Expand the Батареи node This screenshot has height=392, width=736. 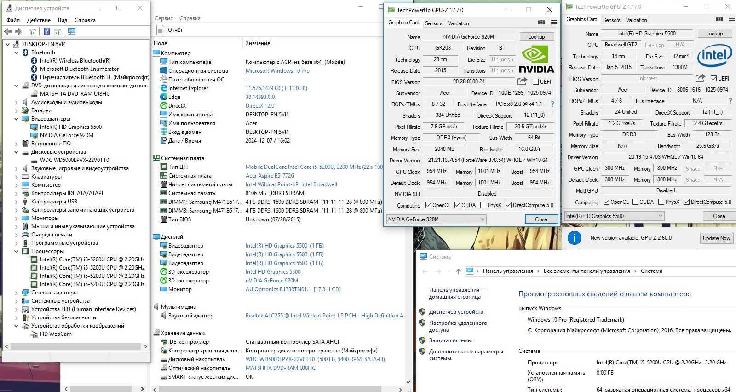pos(16,110)
